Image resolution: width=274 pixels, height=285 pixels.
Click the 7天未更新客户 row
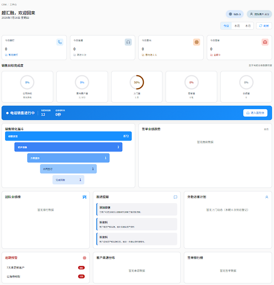(x=46, y=268)
